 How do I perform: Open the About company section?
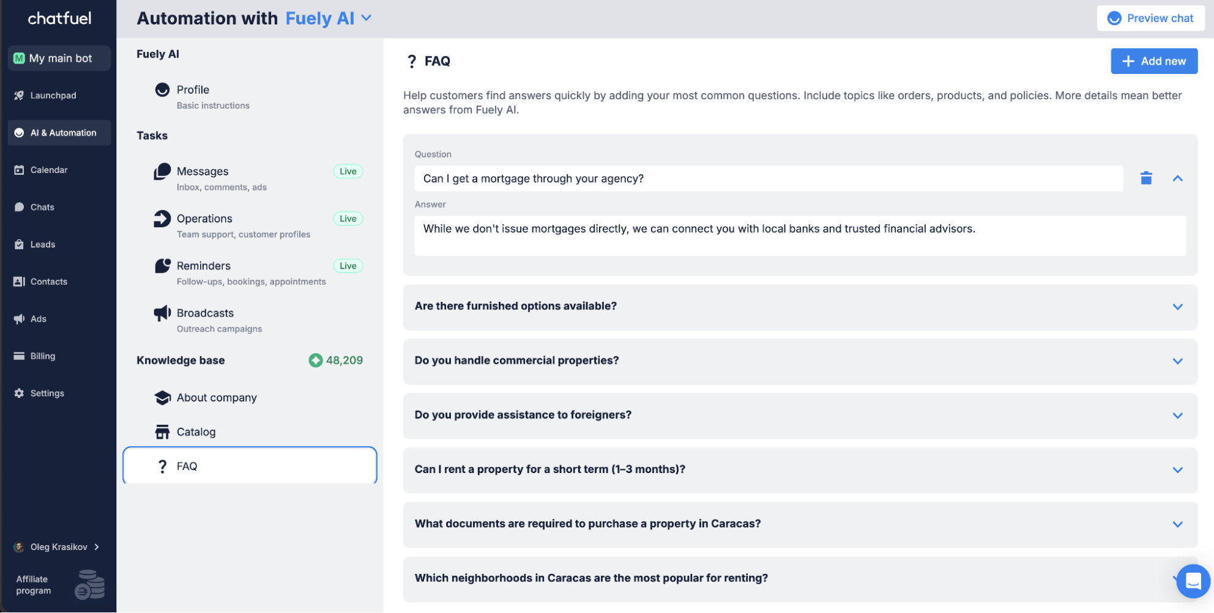click(x=217, y=397)
